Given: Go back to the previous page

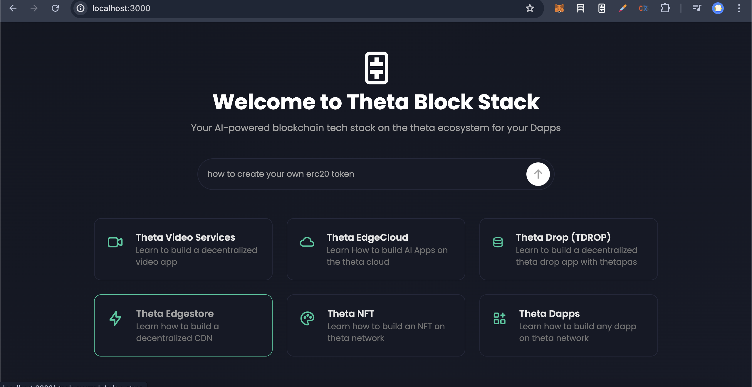Looking at the screenshot, I should coord(13,8).
